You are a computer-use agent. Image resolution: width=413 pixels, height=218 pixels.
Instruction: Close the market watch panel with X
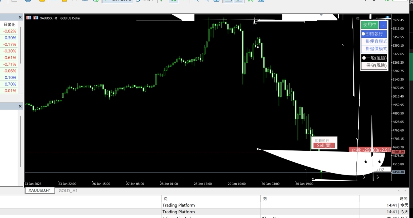click(20, 18)
